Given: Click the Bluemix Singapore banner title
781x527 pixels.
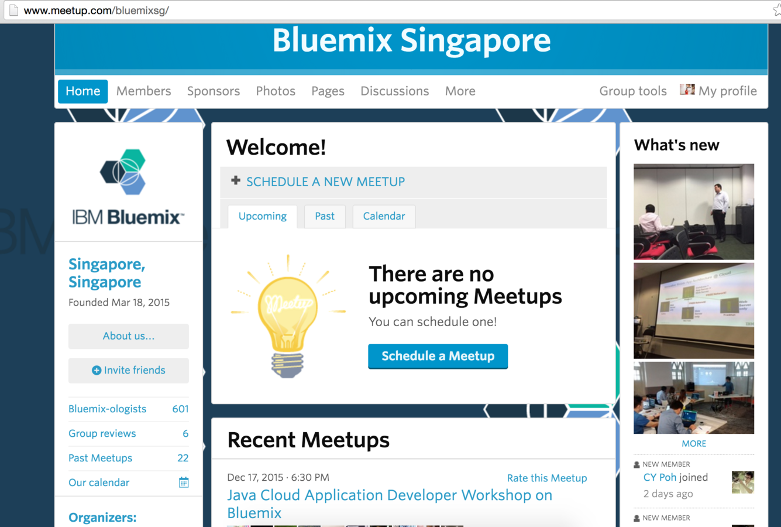Looking at the screenshot, I should (x=411, y=40).
